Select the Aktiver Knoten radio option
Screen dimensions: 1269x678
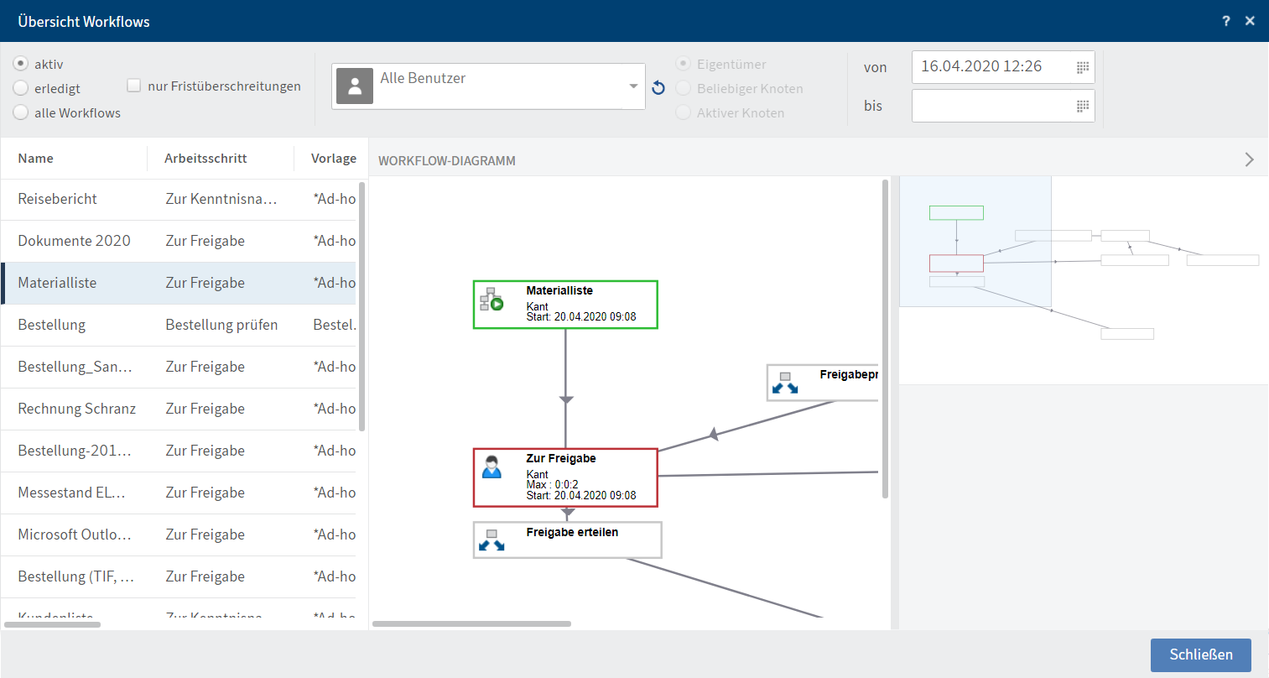pos(683,112)
